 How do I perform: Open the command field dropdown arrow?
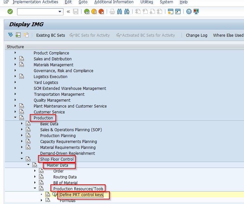click(60, 11)
